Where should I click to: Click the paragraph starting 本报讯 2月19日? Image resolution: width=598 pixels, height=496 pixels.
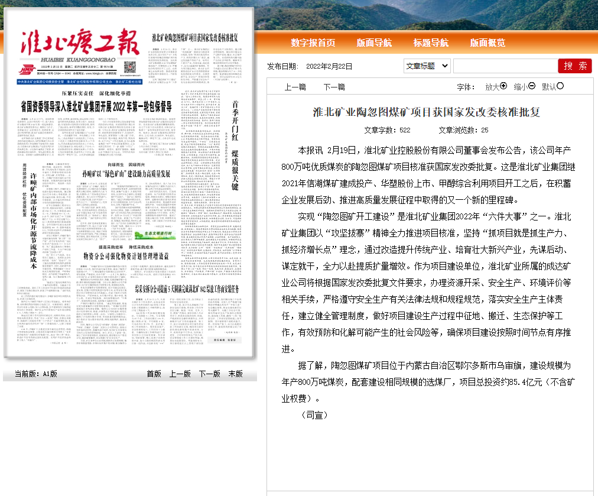click(x=428, y=175)
